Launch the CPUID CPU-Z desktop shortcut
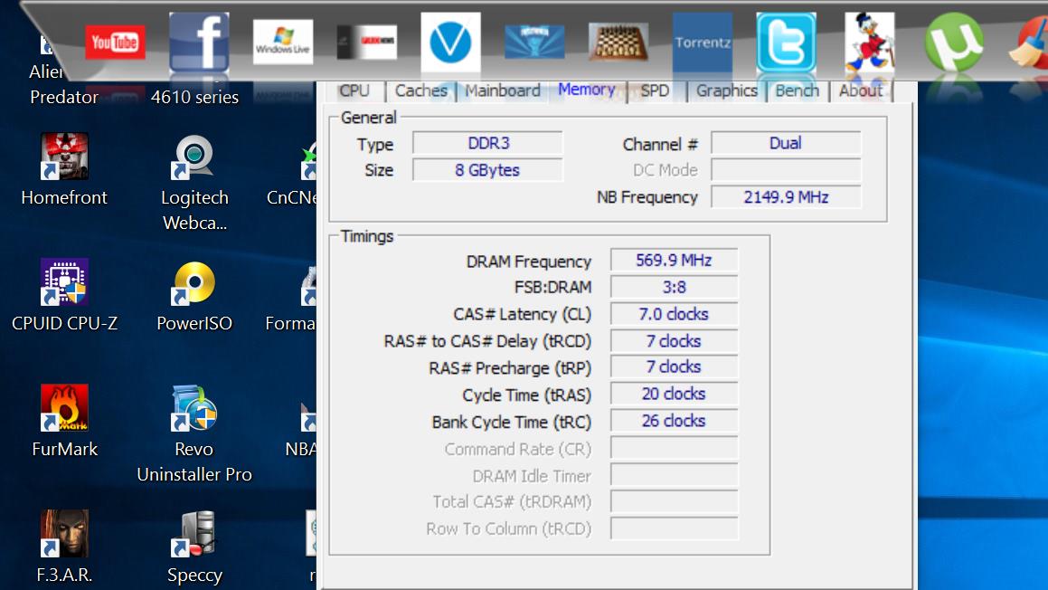The image size is (1048, 590). click(x=64, y=295)
